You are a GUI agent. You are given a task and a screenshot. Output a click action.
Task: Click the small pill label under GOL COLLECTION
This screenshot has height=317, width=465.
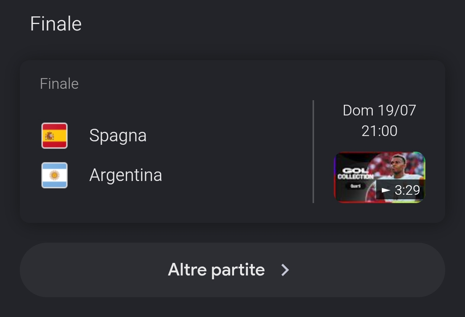356,186
